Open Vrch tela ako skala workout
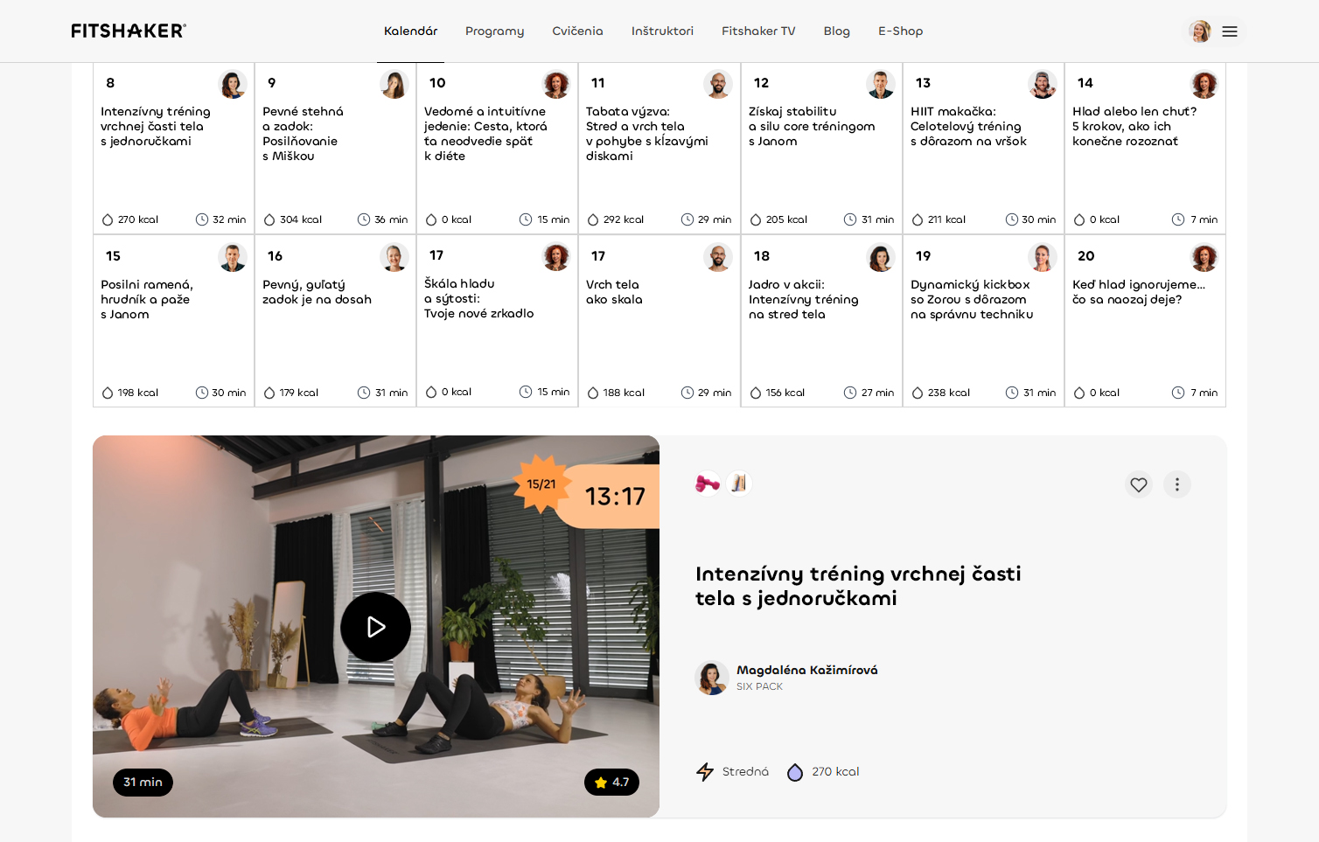1319x842 pixels. pyautogui.click(x=659, y=321)
